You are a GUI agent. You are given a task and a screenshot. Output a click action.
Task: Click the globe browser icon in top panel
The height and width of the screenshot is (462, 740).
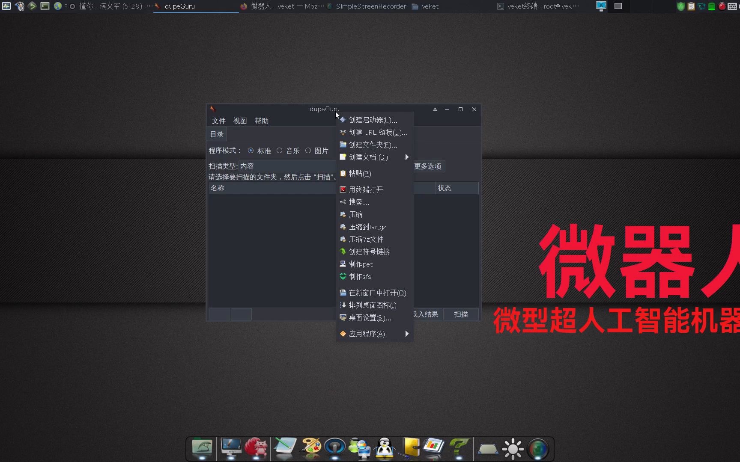(57, 6)
